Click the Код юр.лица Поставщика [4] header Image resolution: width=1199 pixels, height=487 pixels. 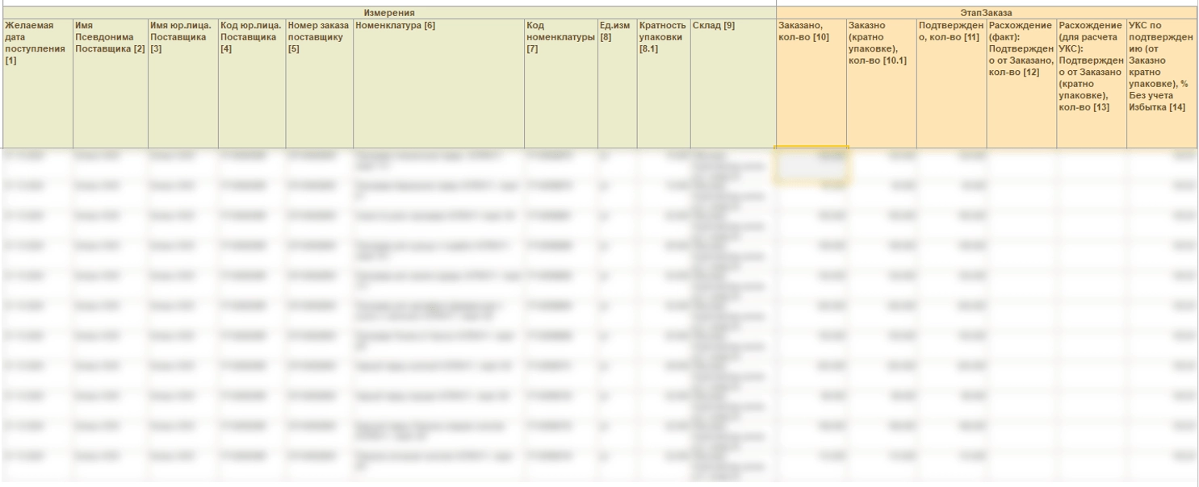[x=251, y=38]
